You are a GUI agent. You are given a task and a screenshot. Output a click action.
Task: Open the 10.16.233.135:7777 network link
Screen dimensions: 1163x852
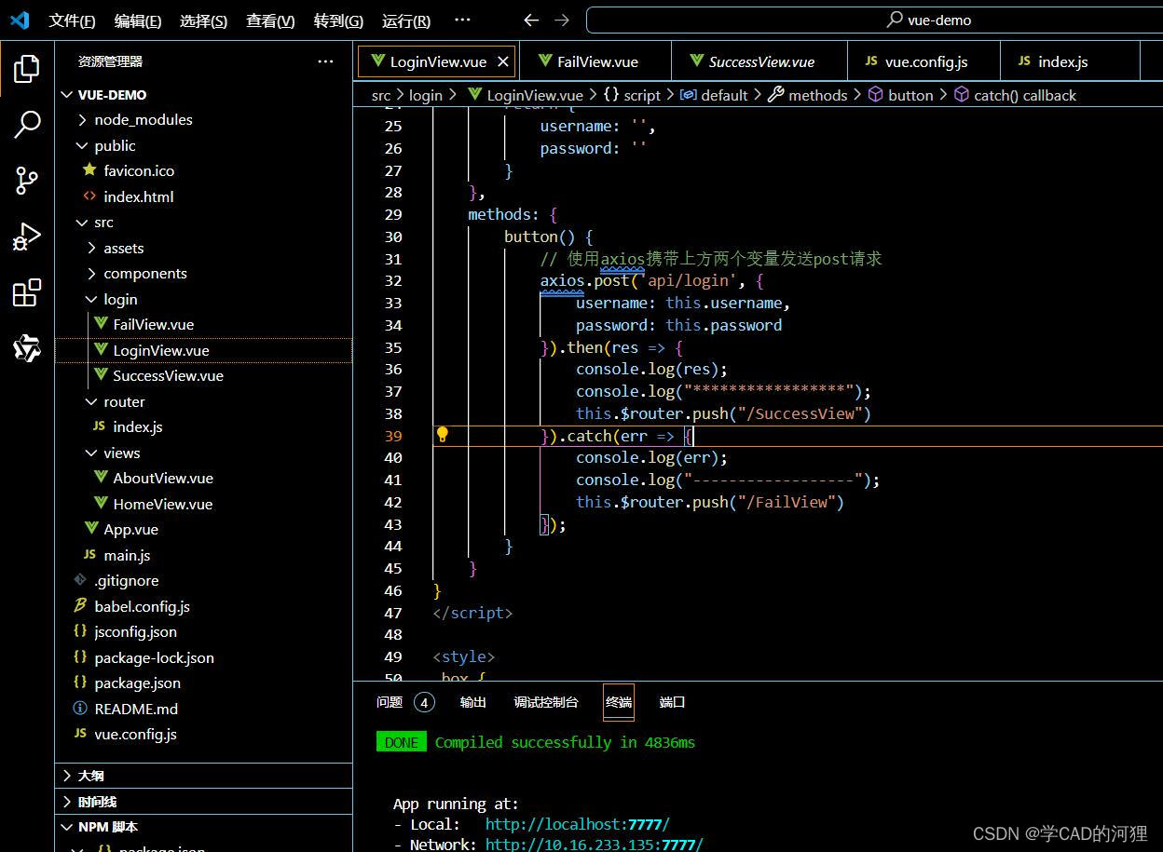click(x=594, y=845)
